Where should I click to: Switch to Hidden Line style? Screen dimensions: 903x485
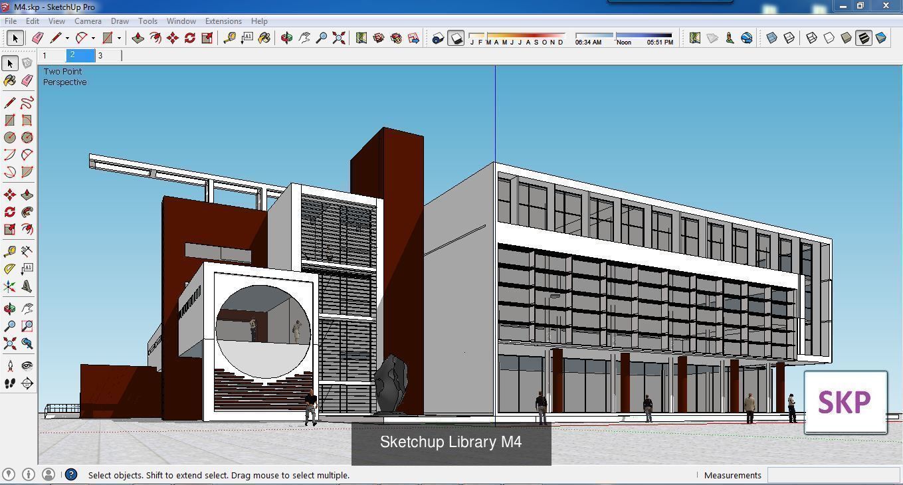[829, 38]
